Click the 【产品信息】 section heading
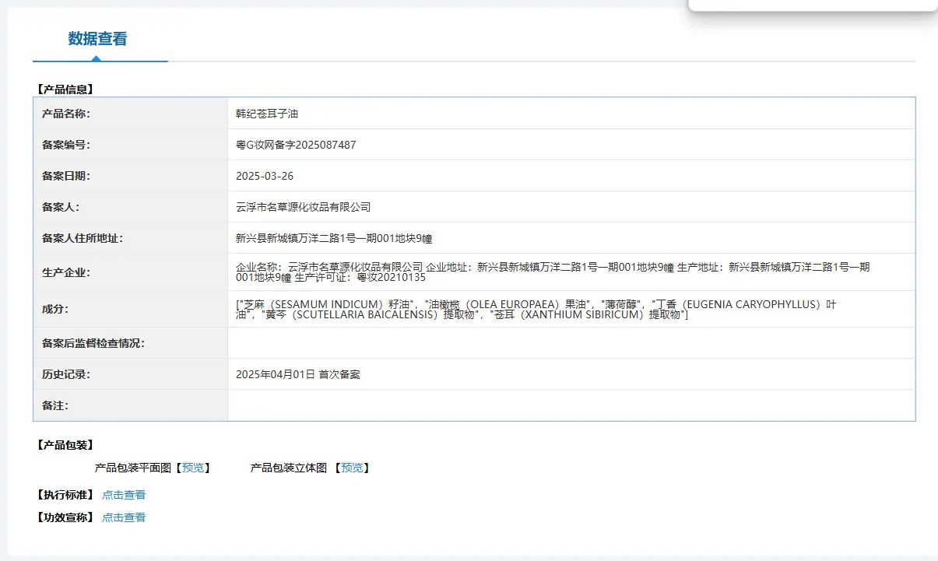The width and height of the screenshot is (938, 561). coord(65,89)
